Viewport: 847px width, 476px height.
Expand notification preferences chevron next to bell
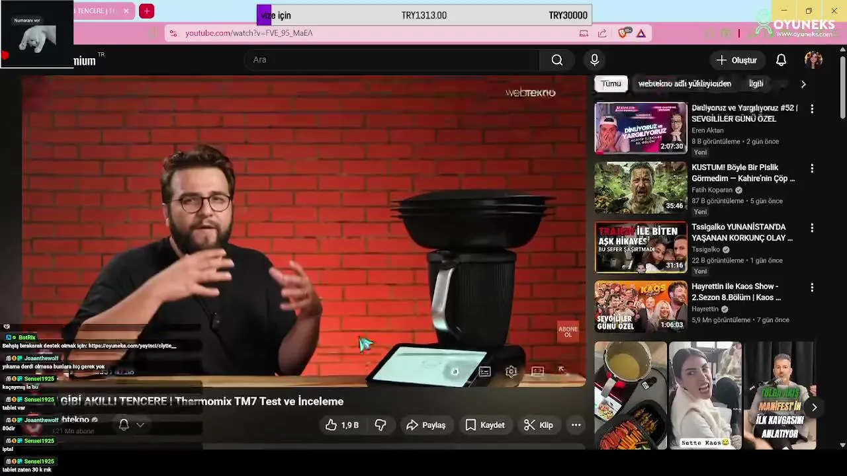point(140,425)
